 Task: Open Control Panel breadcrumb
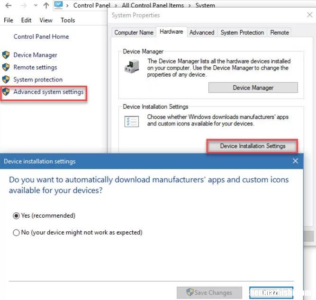click(x=92, y=5)
